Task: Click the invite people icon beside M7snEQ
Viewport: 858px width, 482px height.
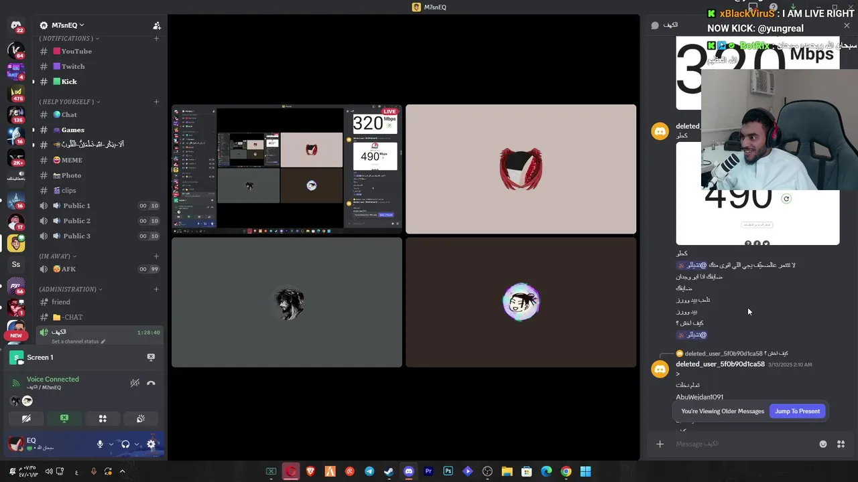Action: coord(157,25)
